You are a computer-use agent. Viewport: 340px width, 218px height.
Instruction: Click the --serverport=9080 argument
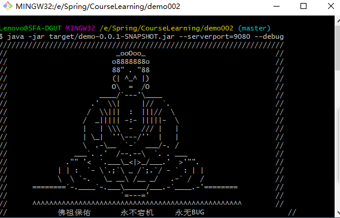[x=214, y=36]
